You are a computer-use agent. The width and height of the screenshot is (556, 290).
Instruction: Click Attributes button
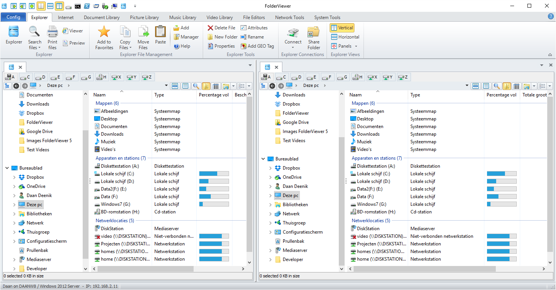pyautogui.click(x=254, y=28)
